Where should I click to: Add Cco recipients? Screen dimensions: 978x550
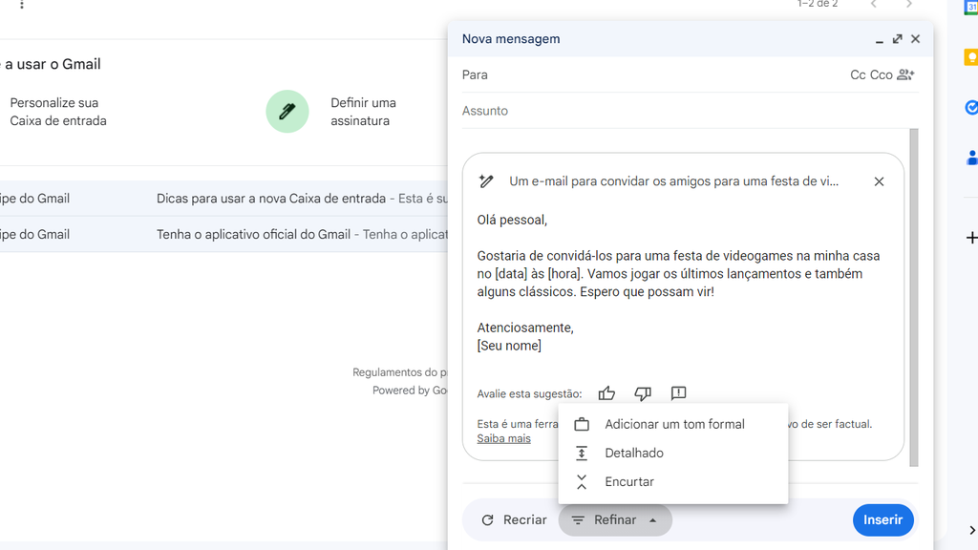pyautogui.click(x=881, y=74)
